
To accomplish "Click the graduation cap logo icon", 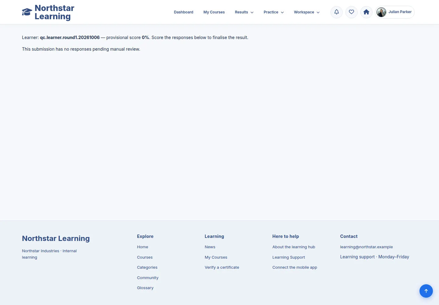I will tap(27, 12).
